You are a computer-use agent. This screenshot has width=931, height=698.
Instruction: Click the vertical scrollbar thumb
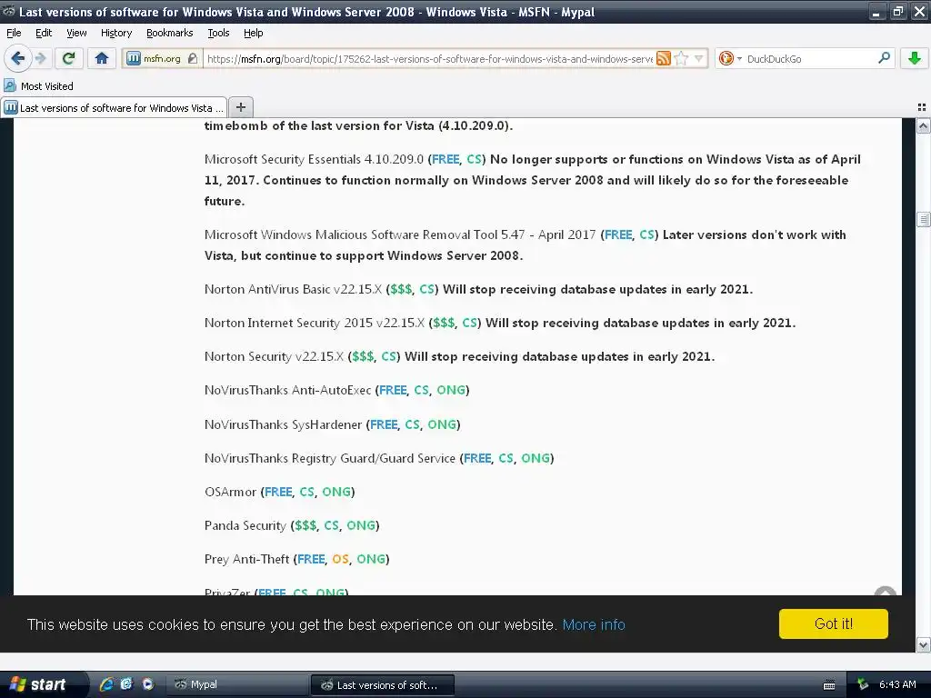click(x=923, y=219)
